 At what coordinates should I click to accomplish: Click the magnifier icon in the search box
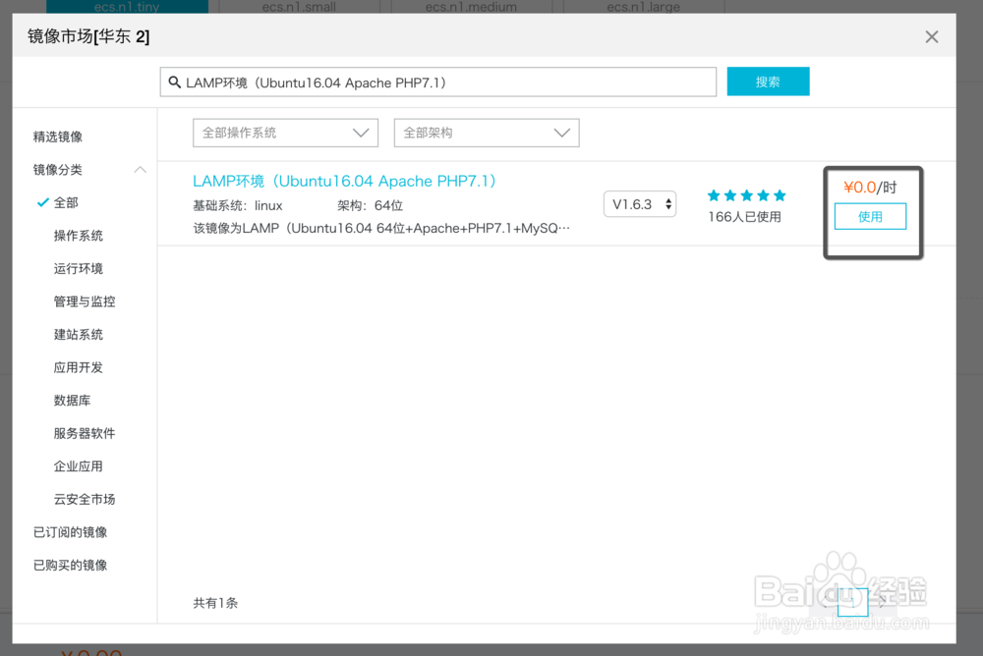coord(175,82)
